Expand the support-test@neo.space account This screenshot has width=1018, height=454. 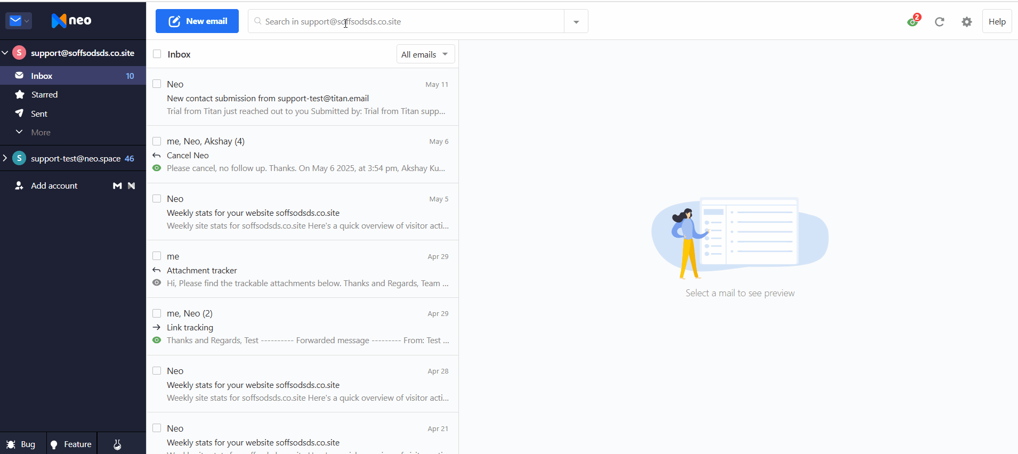point(5,158)
